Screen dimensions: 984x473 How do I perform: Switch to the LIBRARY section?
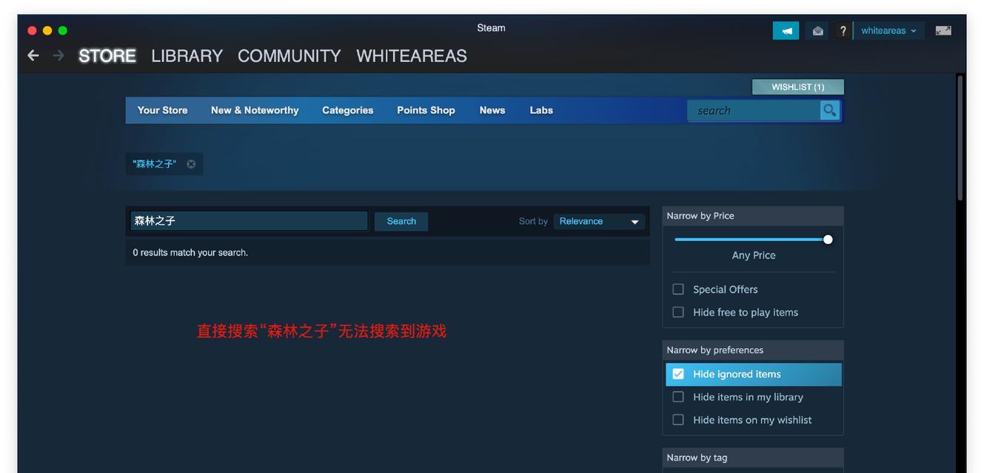[187, 56]
